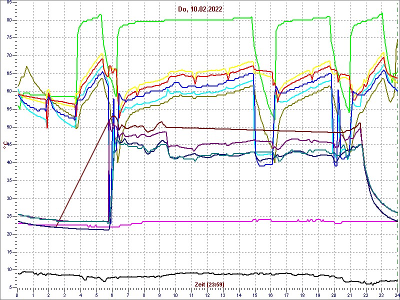Viewport: 400px width, 300px height.
Task: Pick hour label '9' on the time axis
Action: 159,295
